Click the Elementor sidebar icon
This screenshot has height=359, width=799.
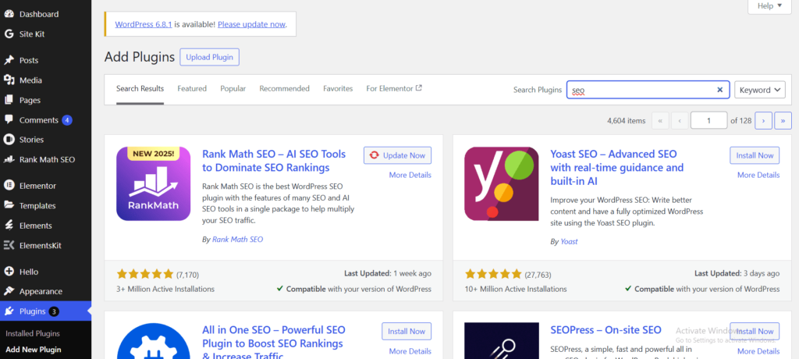pyautogui.click(x=9, y=186)
